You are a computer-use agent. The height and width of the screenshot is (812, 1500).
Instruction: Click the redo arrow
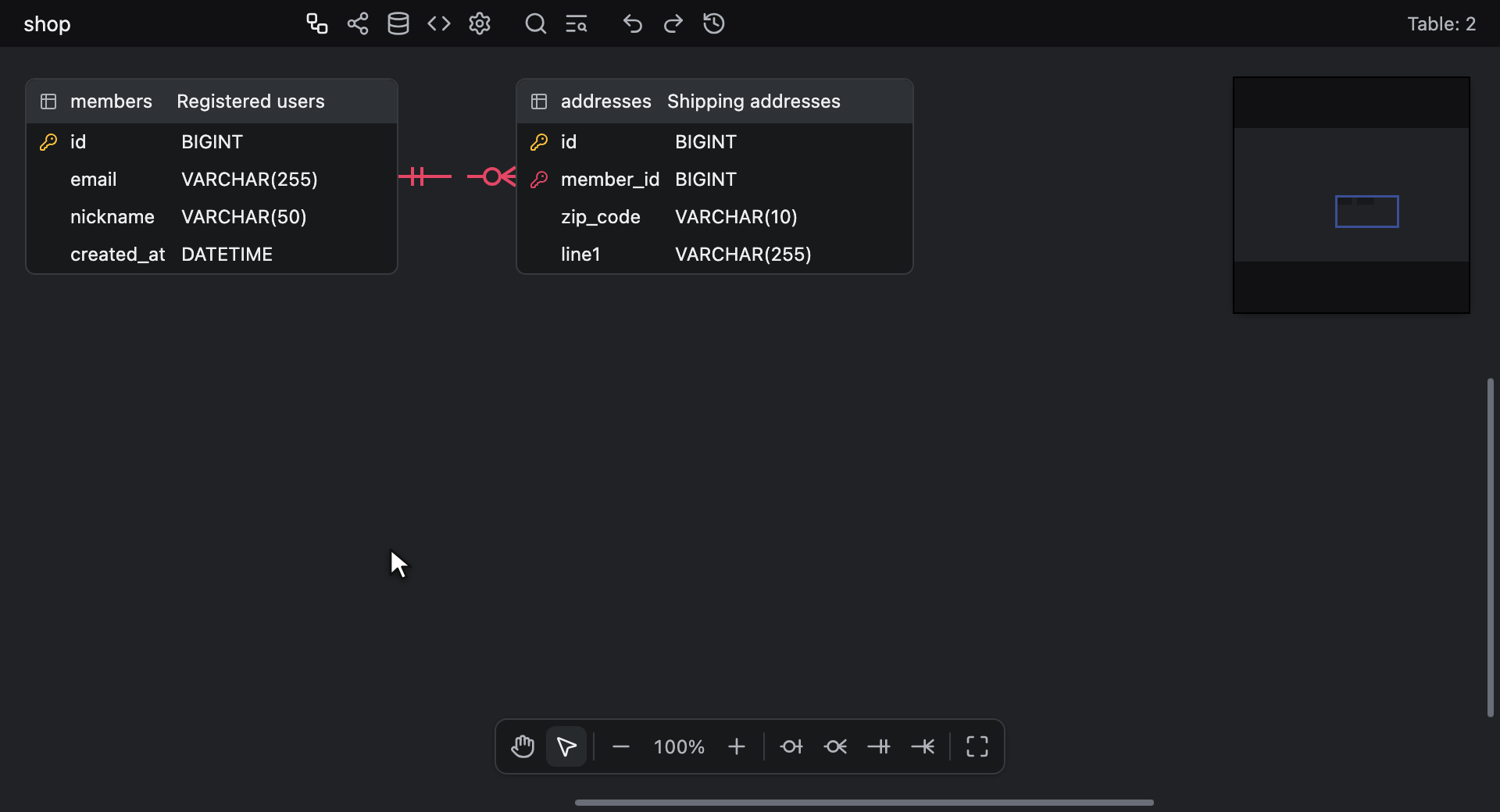click(673, 23)
